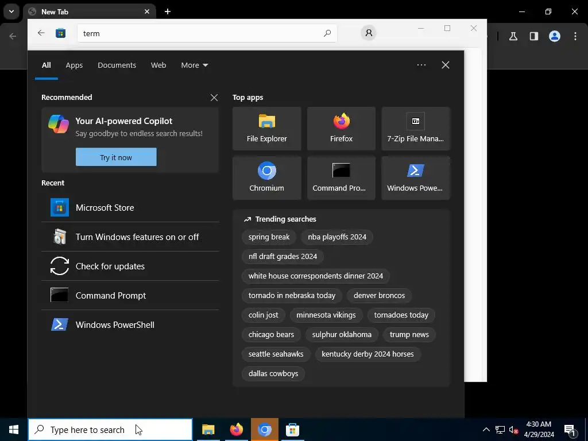Expand the More filter dropdown
588x441 pixels.
(x=194, y=65)
